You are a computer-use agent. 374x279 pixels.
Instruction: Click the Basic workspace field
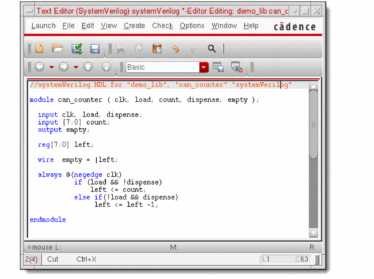tap(163, 67)
